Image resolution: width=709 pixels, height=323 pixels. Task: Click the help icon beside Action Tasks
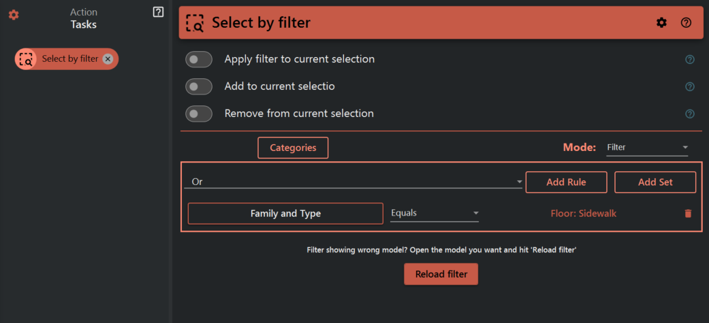coord(158,12)
